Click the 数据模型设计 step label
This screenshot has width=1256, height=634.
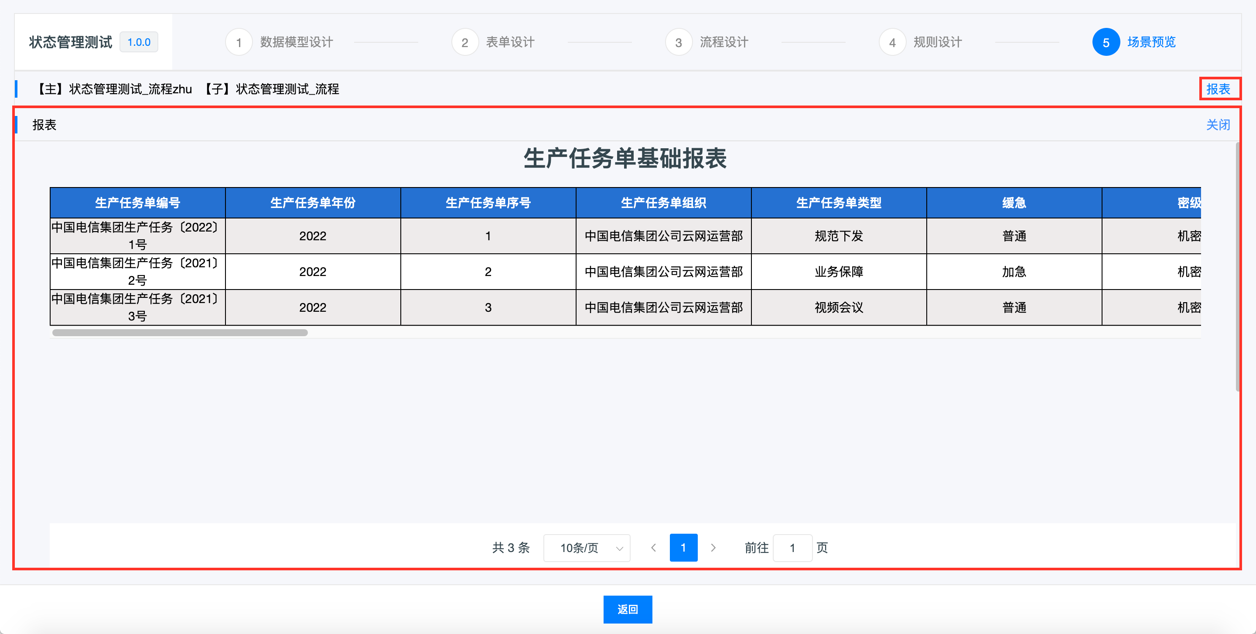297,42
